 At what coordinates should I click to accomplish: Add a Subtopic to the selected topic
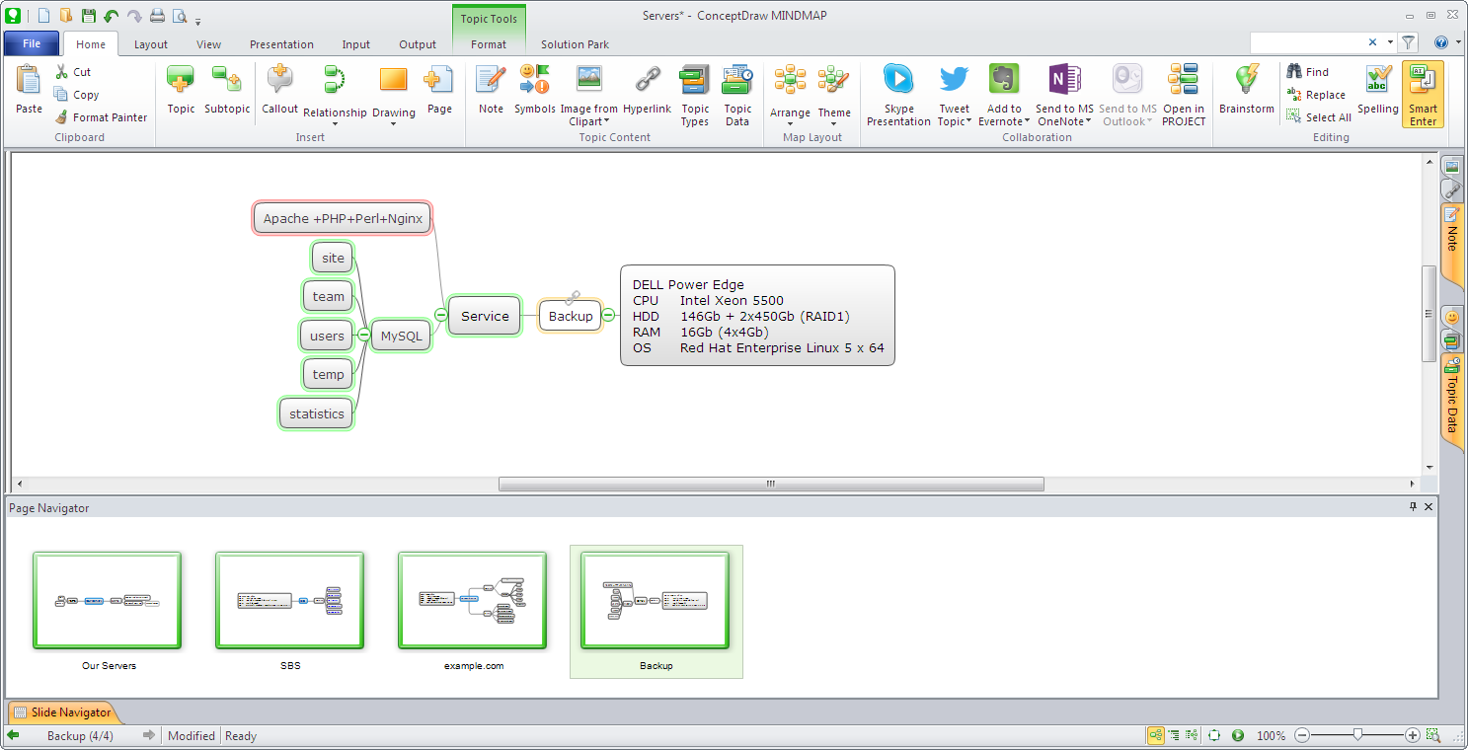[227, 91]
